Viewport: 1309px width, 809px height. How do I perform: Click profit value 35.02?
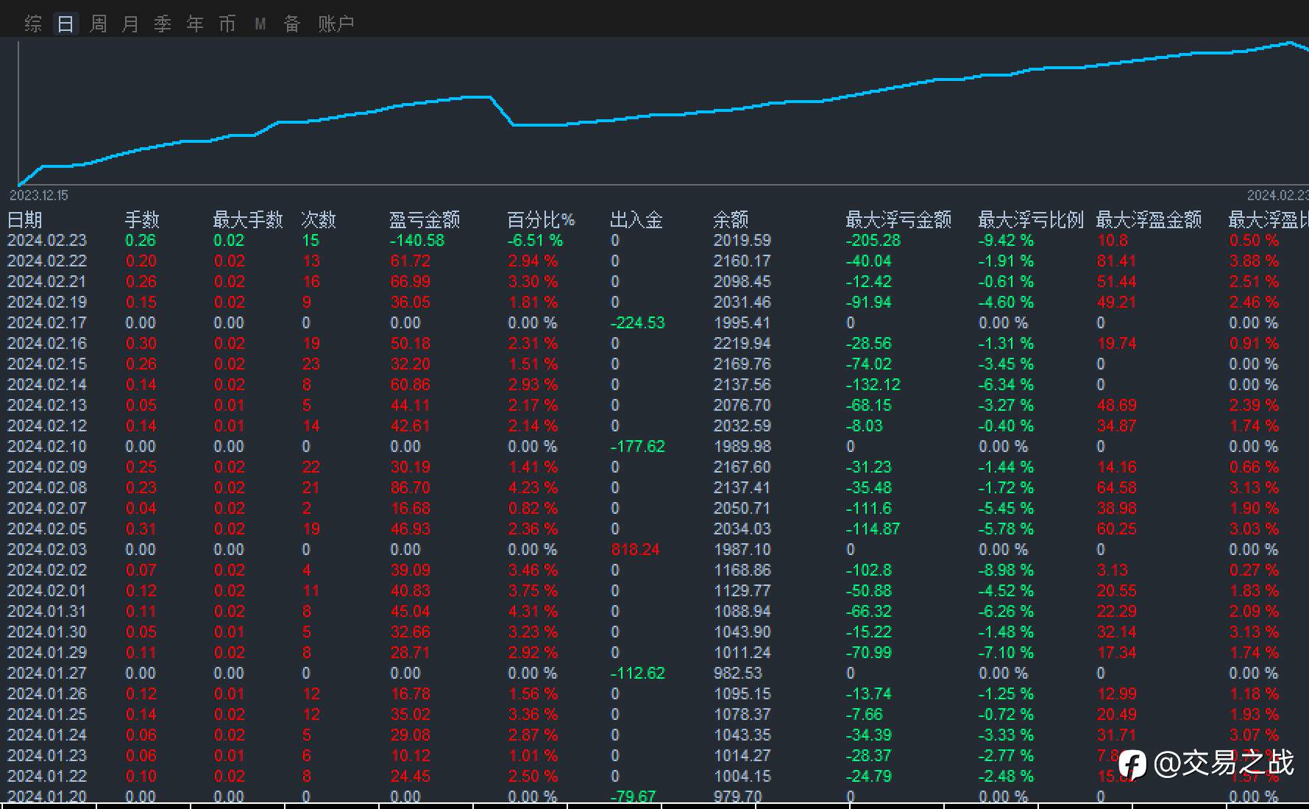pyautogui.click(x=410, y=715)
